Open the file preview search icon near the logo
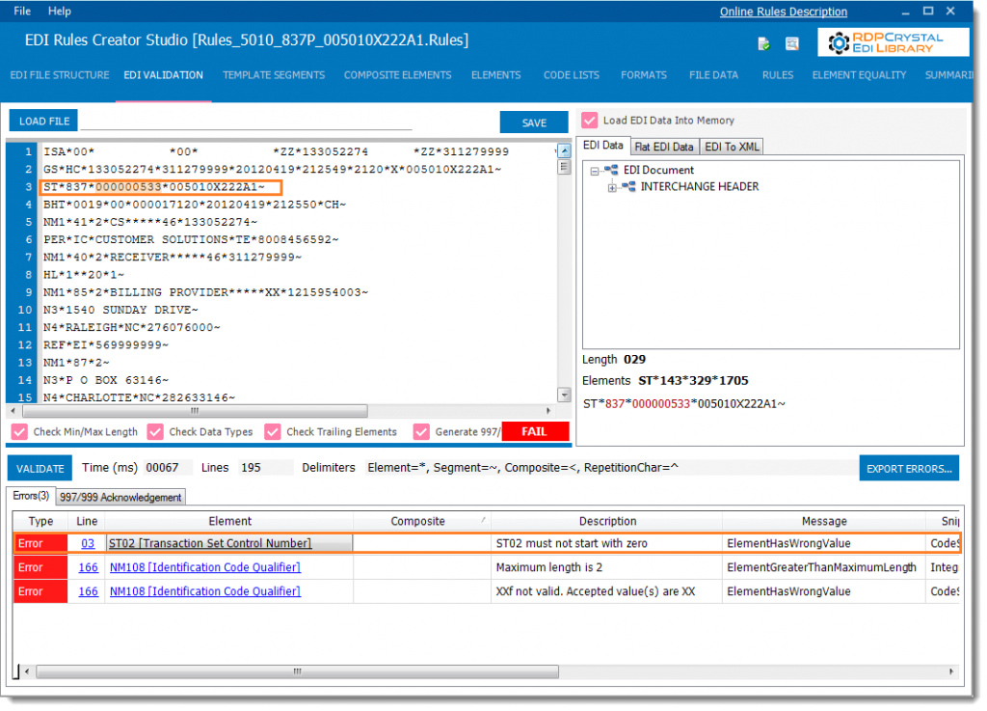 click(x=794, y=43)
